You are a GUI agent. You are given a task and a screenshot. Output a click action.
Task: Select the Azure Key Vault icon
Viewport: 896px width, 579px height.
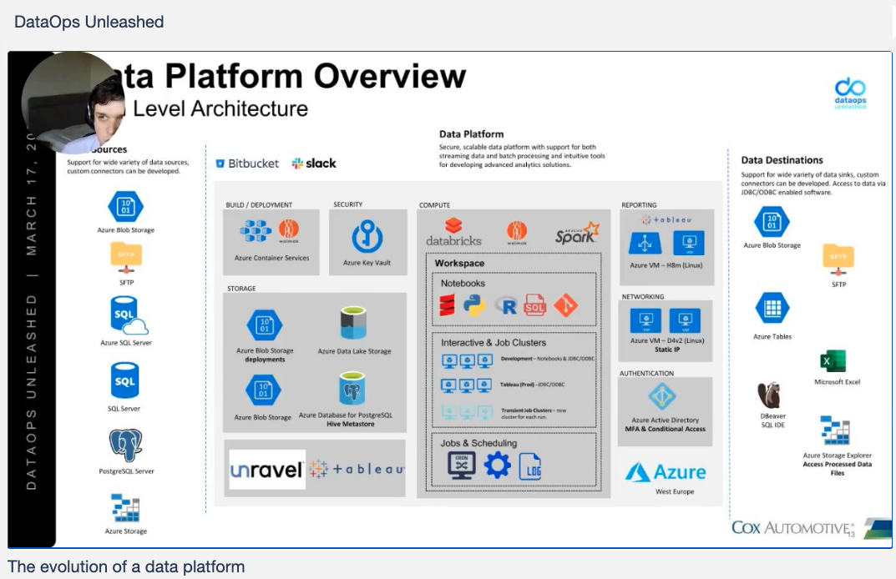[367, 236]
